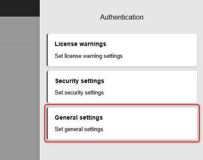Open the General settings card

pyautogui.click(x=122, y=123)
